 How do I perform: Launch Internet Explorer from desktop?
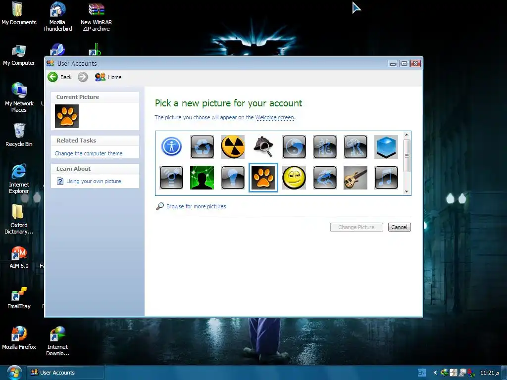pyautogui.click(x=19, y=179)
